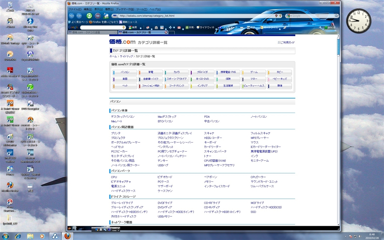Screen dimensions: 384x240
Task: Open the Recycle Bin on desktop
Action: [10, 5]
